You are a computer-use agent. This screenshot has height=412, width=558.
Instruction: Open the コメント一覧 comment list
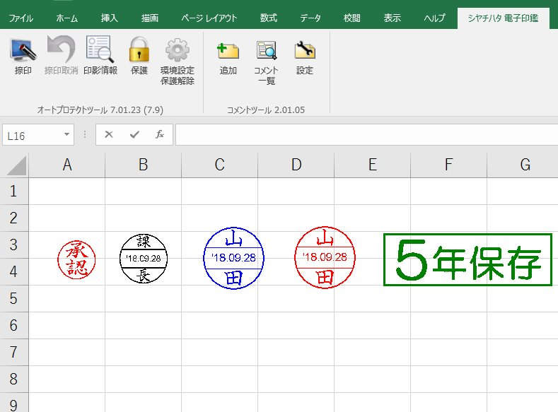(266, 61)
